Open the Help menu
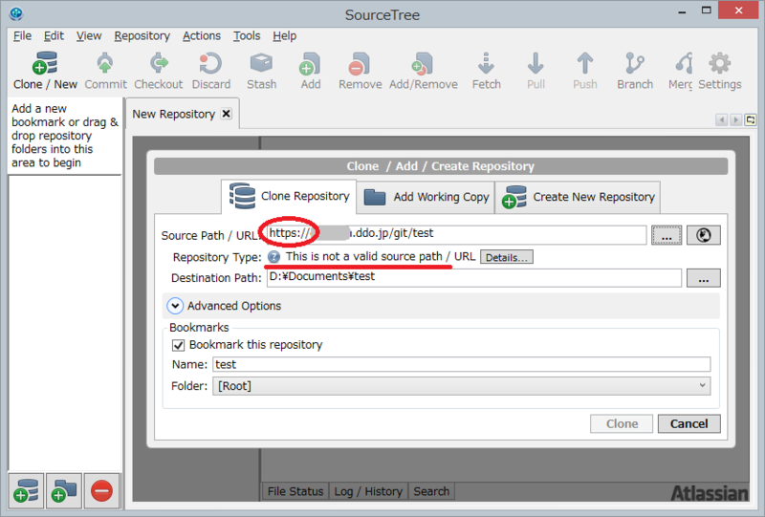The width and height of the screenshot is (765, 517). tap(284, 35)
